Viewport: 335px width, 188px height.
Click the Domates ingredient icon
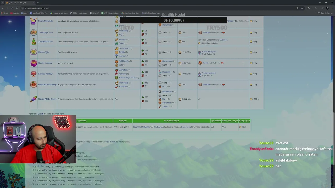click(x=116, y=70)
